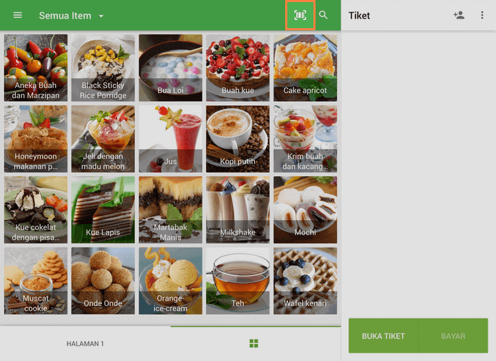Select Kue Lapis from the grid
The image size is (496, 361).
[103, 210]
